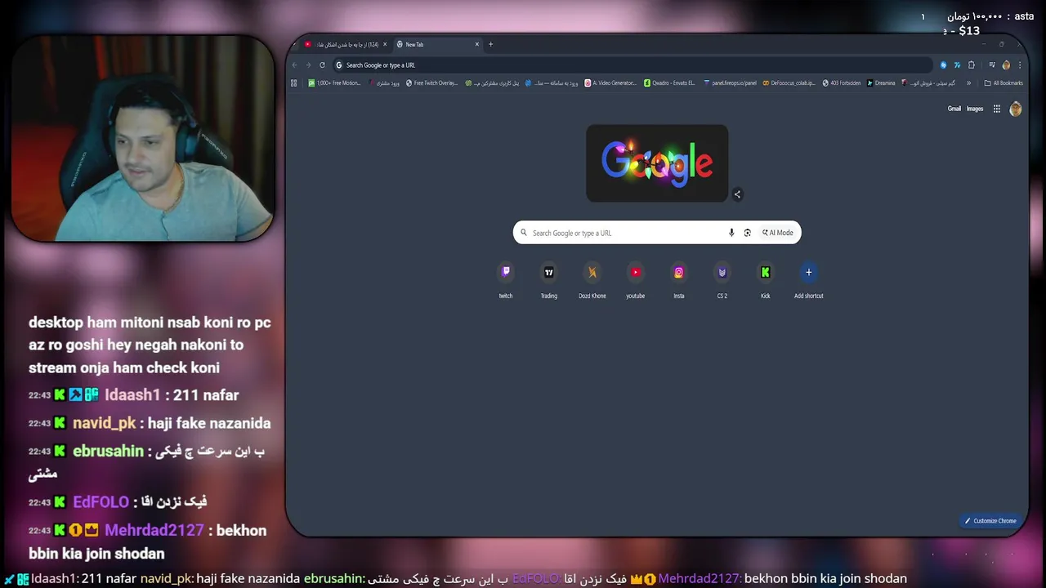This screenshot has height=588, width=1046.
Task: Select the New Tab tab
Action: [x=436, y=44]
